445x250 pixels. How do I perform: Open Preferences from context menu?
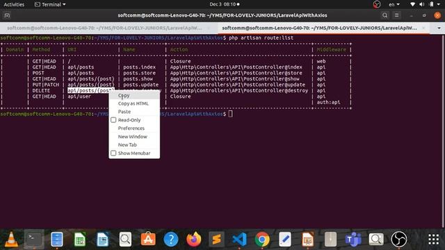point(134,128)
